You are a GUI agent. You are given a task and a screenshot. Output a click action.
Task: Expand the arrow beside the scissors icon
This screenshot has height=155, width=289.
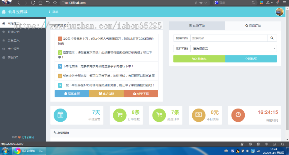[272, 3]
